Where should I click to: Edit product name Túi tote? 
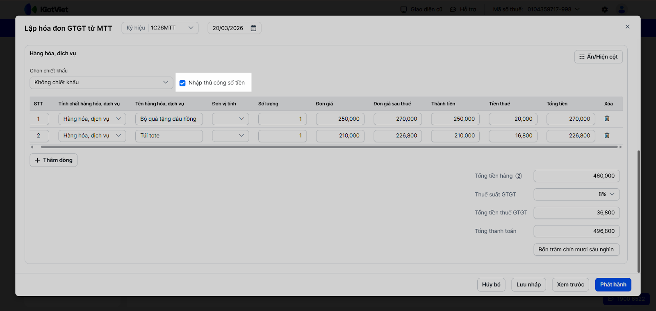click(169, 136)
